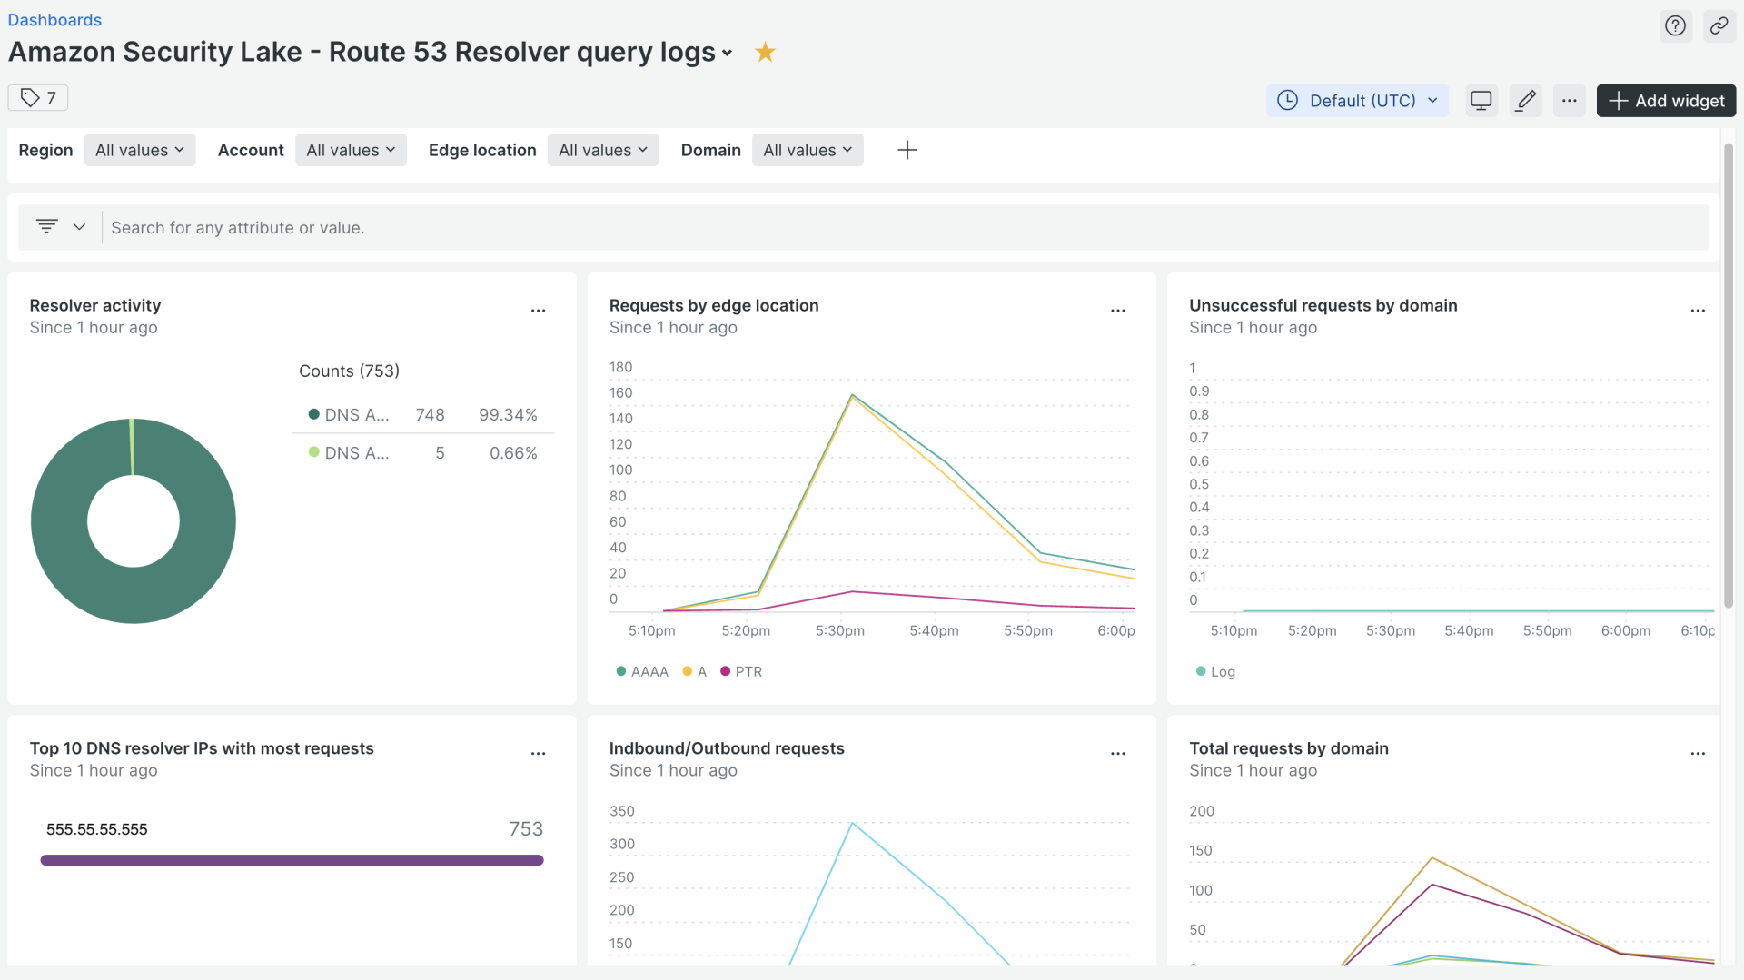Image resolution: width=1744 pixels, height=980 pixels.
Task: Enter TV/fullscreen mode via monitor icon
Action: tap(1481, 101)
